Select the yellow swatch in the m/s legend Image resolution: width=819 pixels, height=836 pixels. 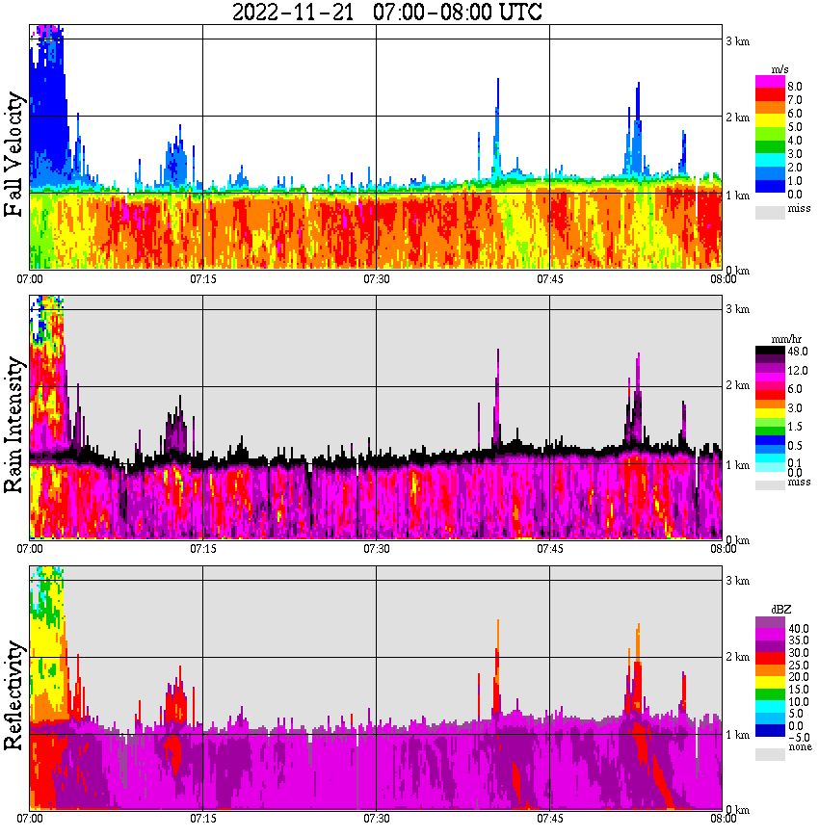tap(770, 120)
